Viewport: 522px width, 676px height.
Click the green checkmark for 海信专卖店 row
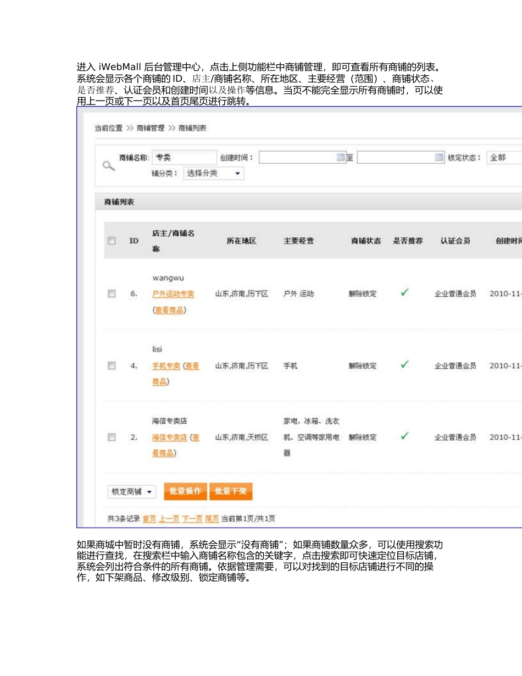(404, 436)
